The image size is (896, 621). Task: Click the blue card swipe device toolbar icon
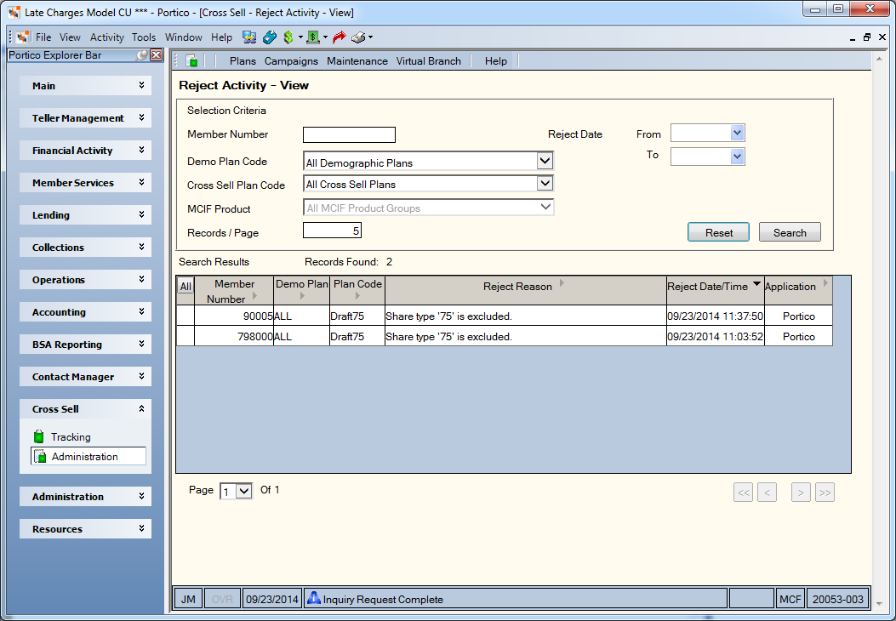coord(269,37)
